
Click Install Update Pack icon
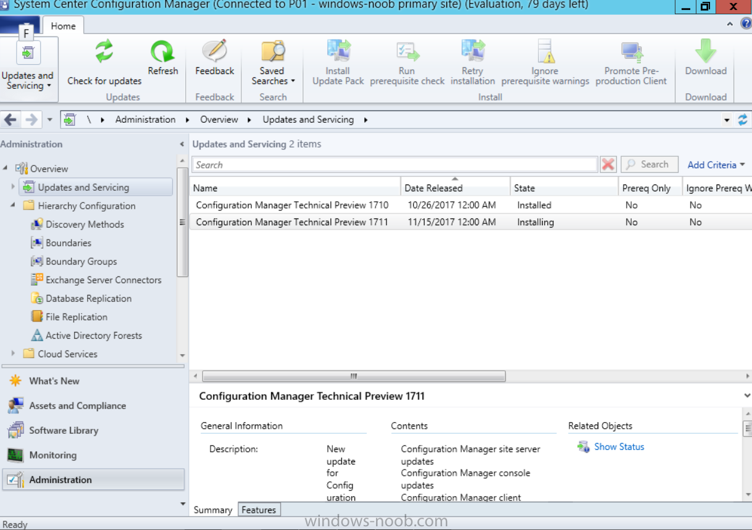point(338,52)
